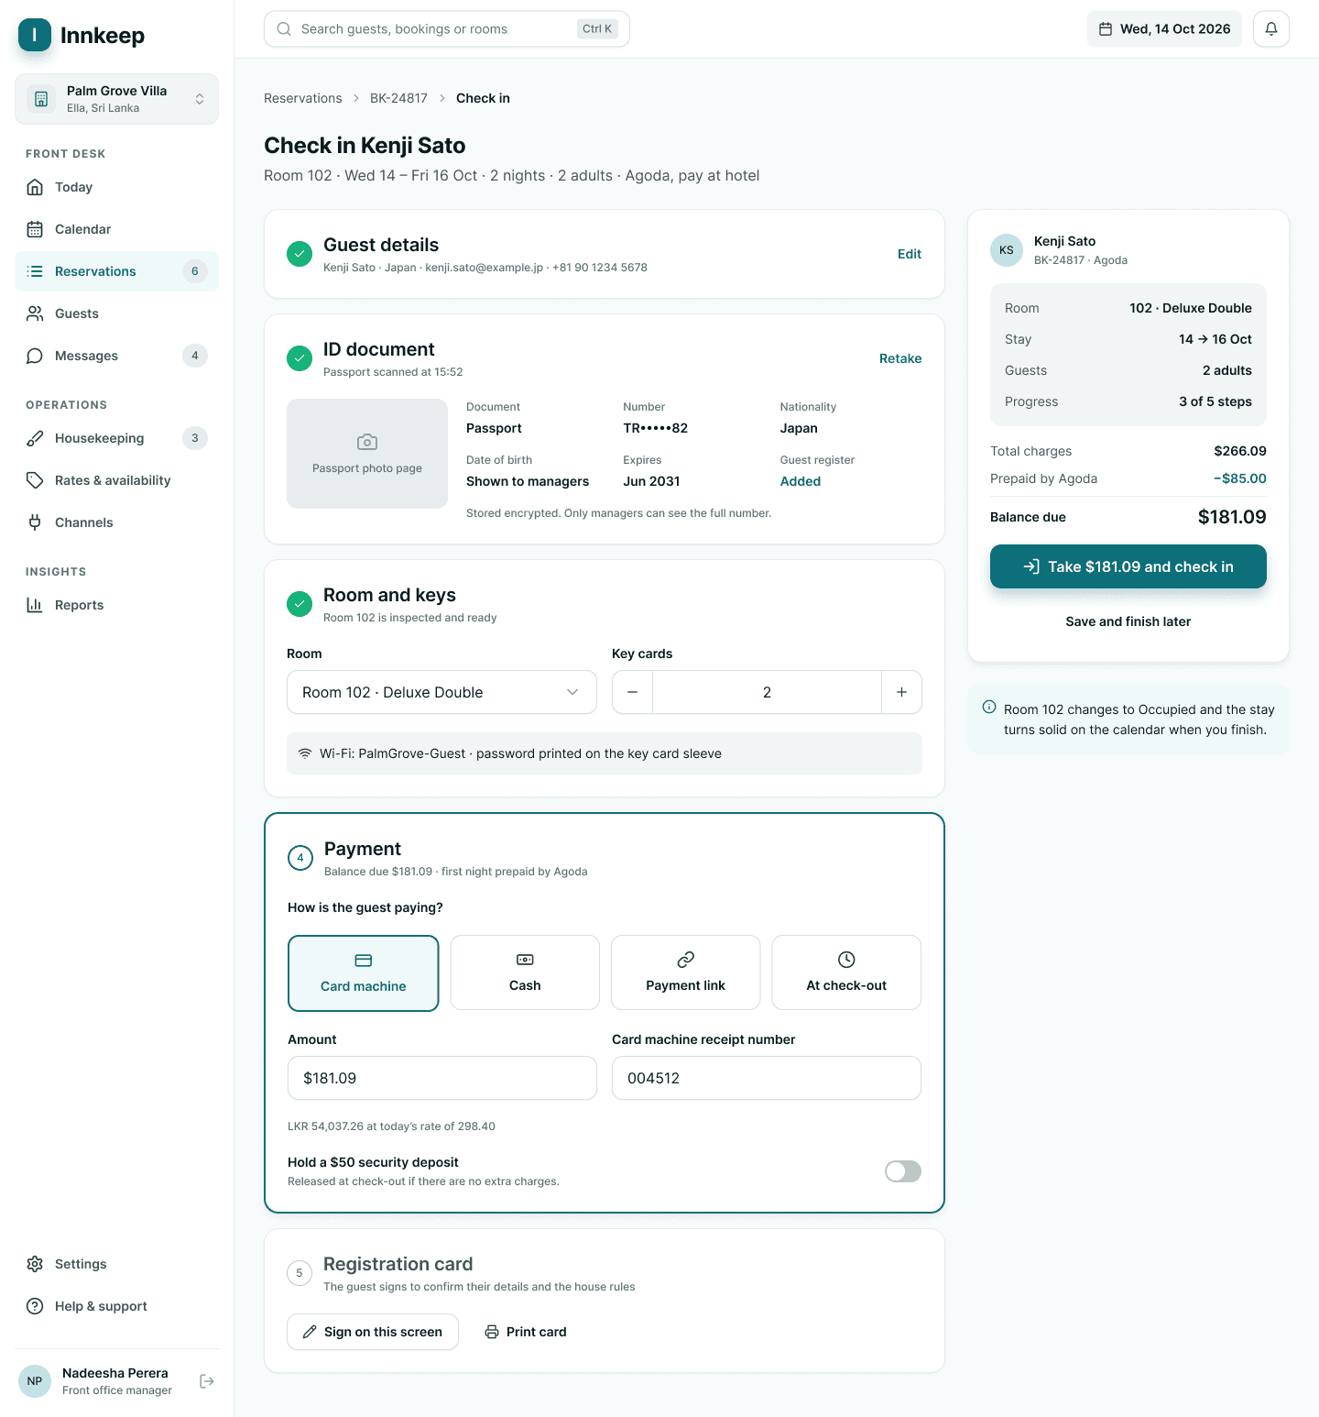This screenshot has width=1319, height=1417.
Task: Choose At check-out payment option
Action: pyautogui.click(x=846, y=972)
